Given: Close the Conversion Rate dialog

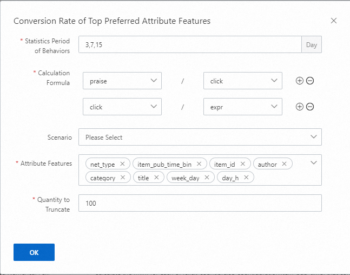Looking at the screenshot, I should (x=334, y=21).
